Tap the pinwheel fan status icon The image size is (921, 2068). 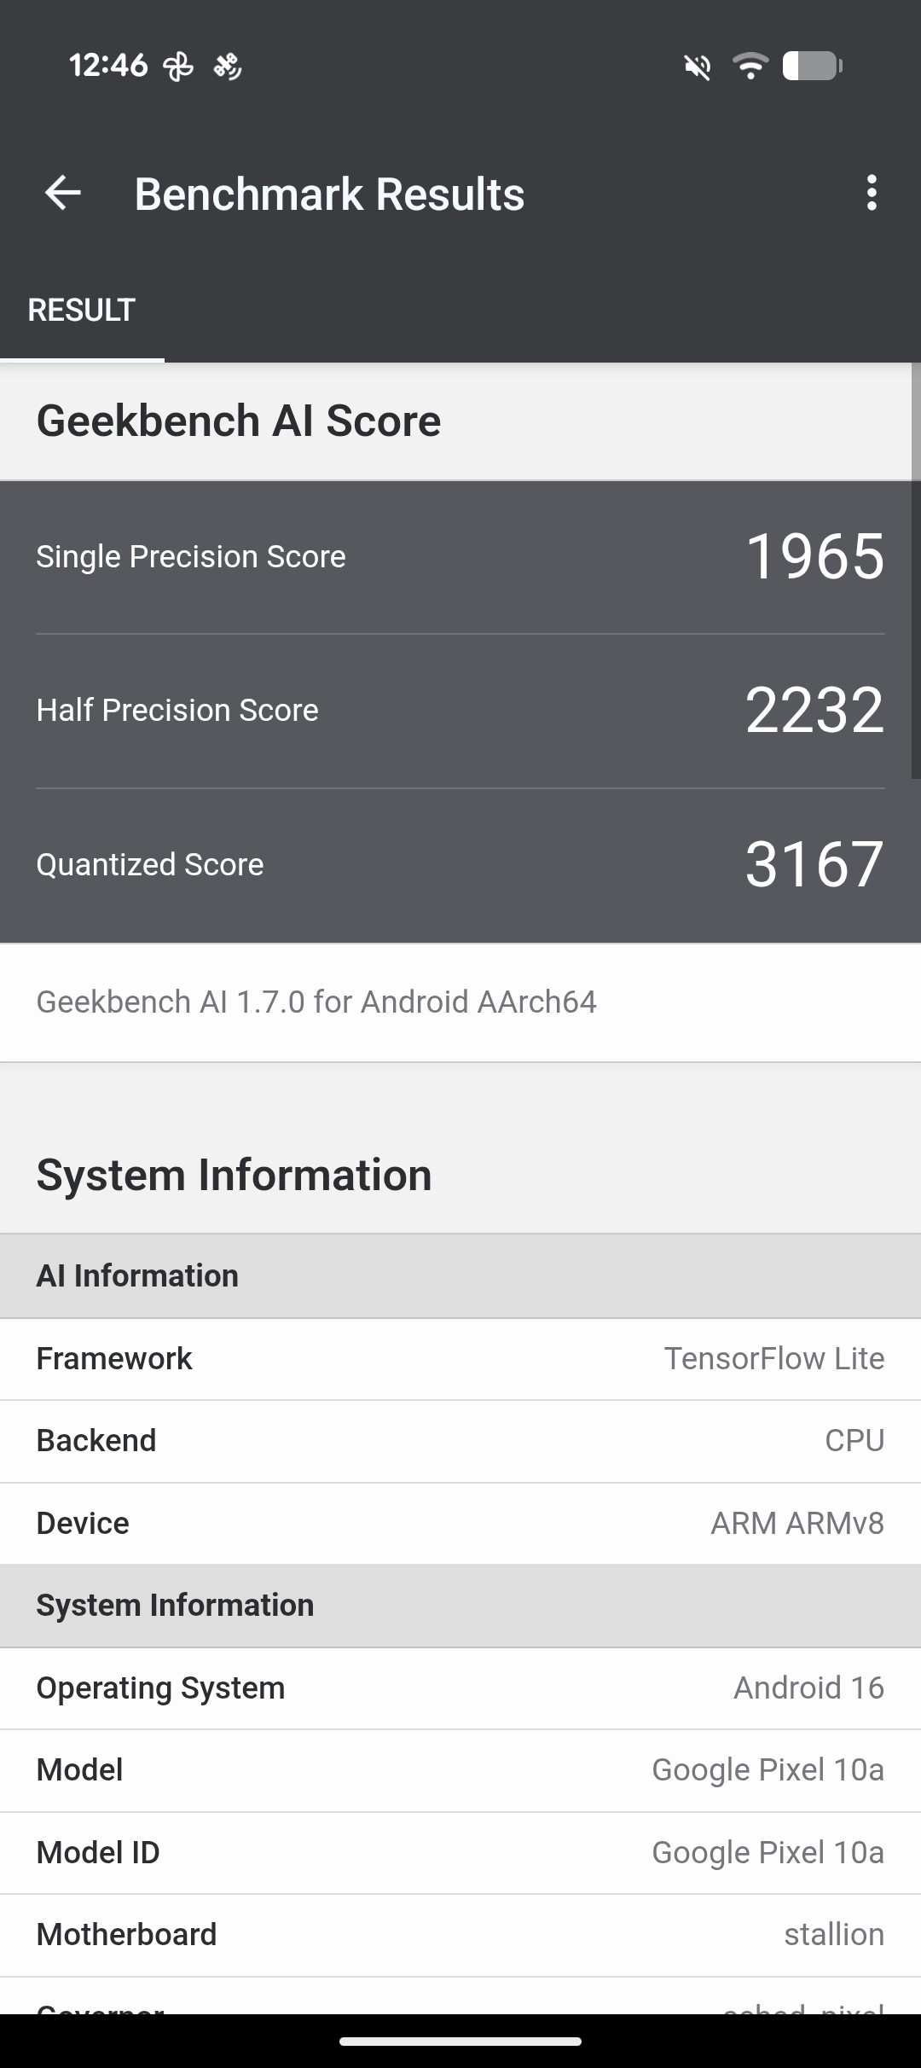coord(178,67)
